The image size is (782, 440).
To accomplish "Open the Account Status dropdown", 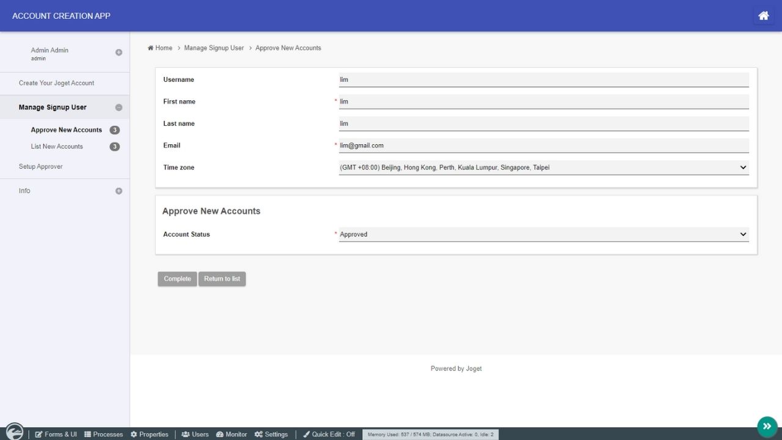I will pyautogui.click(x=543, y=234).
